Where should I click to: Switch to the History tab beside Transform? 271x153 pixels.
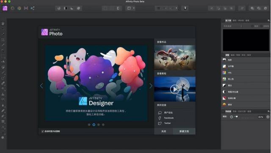pyautogui.click(x=242, y=111)
